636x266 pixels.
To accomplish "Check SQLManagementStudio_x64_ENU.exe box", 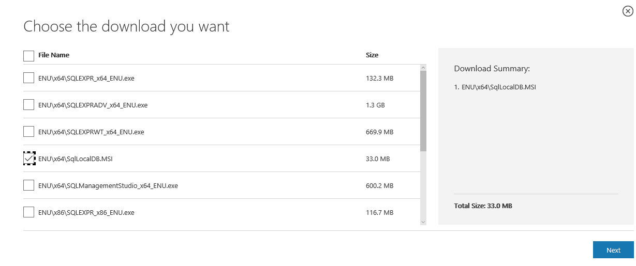I will [x=29, y=185].
